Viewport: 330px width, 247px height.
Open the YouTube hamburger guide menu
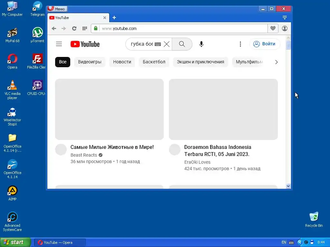59,44
